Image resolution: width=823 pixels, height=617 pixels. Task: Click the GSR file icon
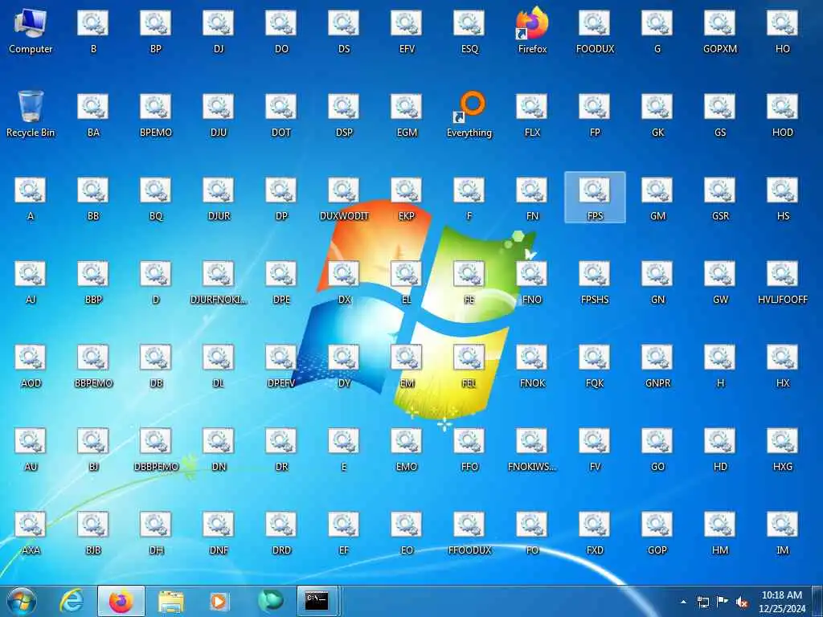(x=720, y=198)
